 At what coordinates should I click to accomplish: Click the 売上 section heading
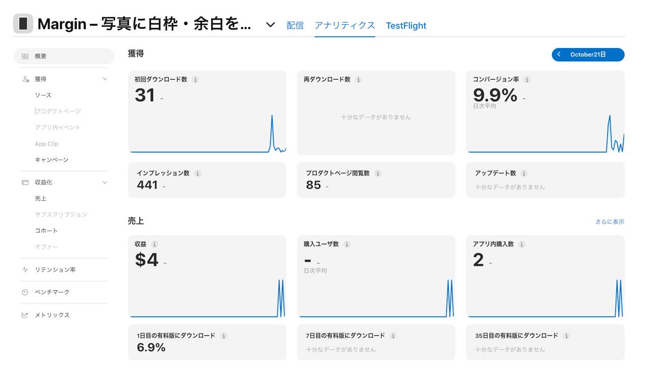tap(136, 221)
